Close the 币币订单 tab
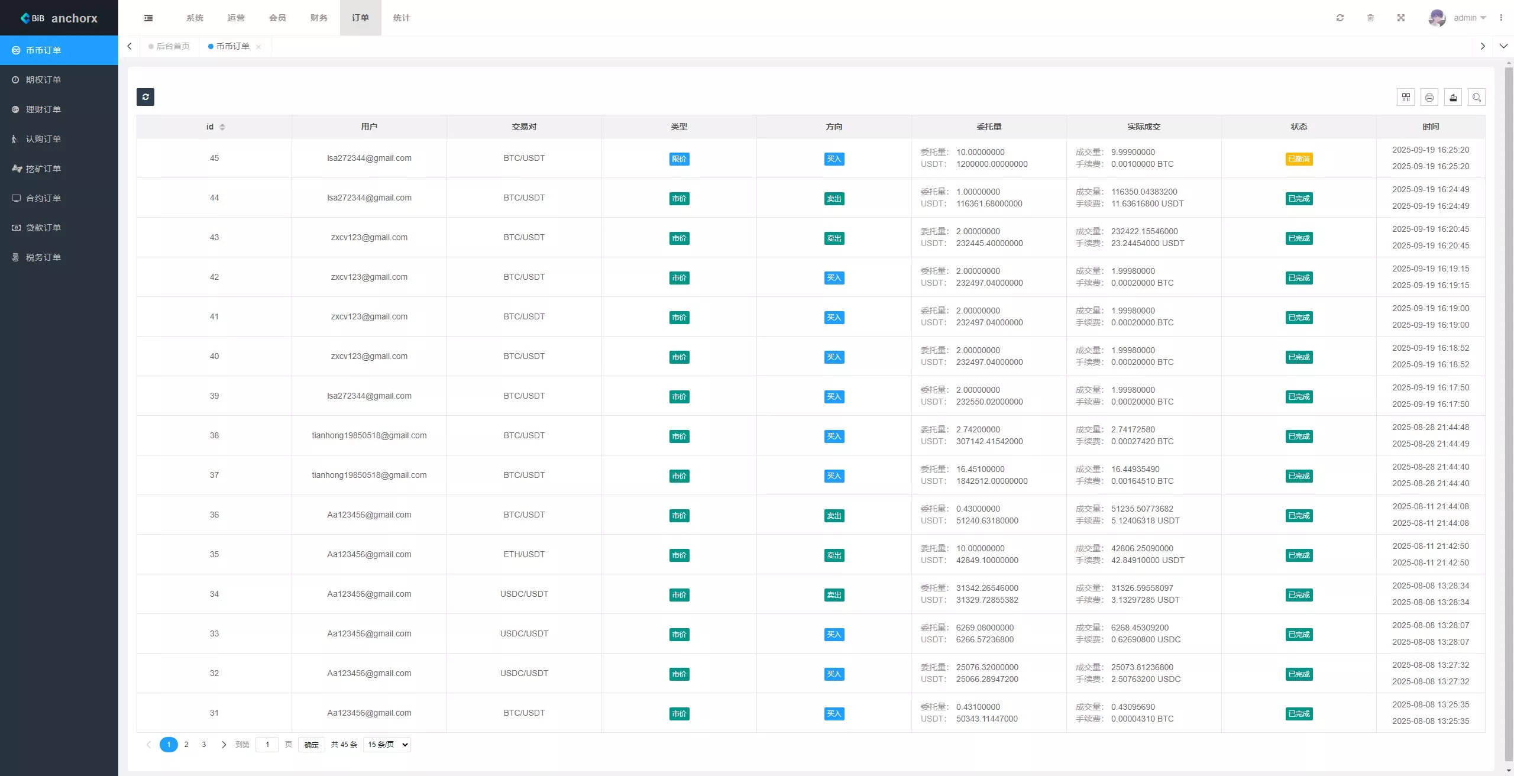Viewport: 1514px width, 776px height. [258, 47]
